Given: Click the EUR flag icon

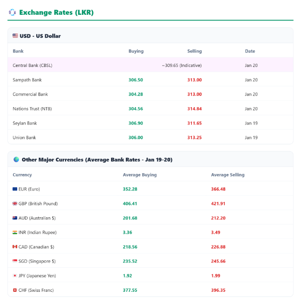Looking at the screenshot, I should tap(15, 189).
